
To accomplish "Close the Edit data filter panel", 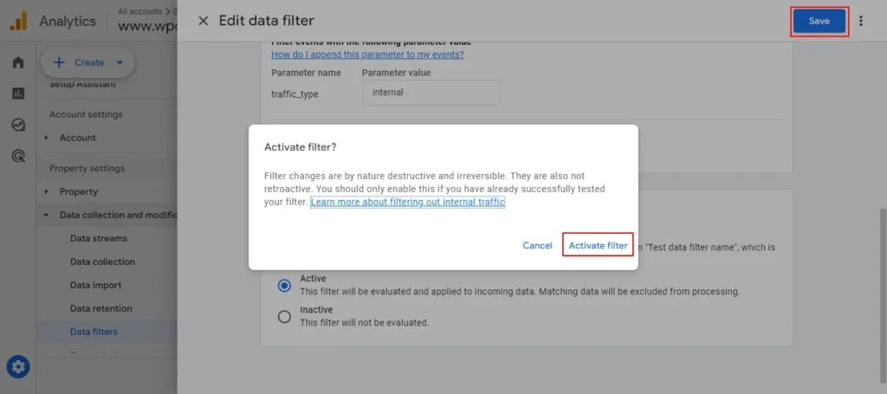I will pos(204,21).
